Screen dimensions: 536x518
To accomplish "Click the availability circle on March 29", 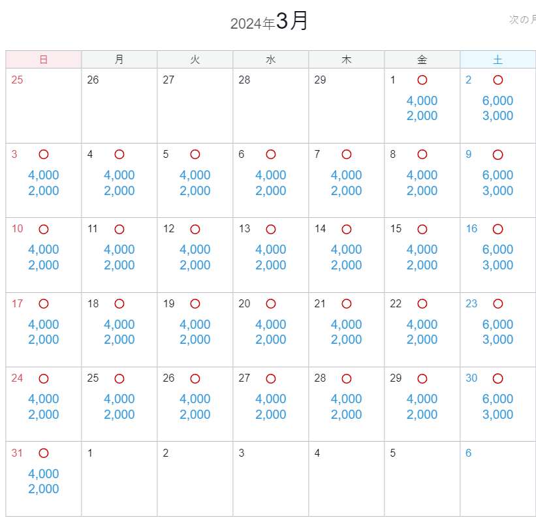I will tap(422, 378).
